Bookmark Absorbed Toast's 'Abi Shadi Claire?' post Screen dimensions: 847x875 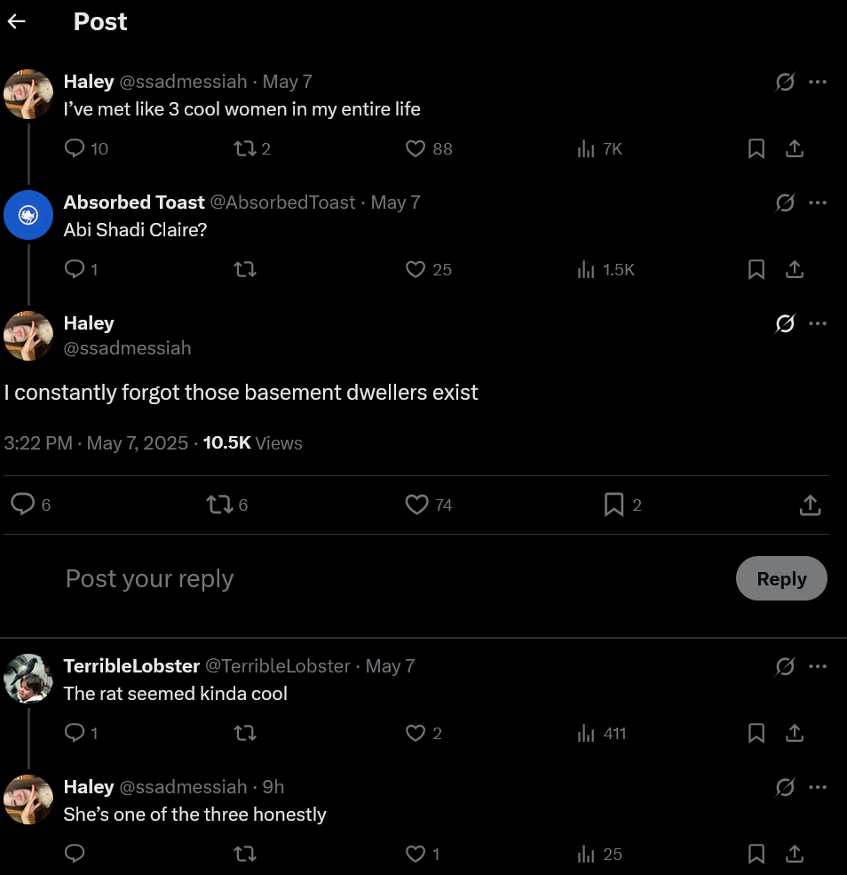tap(756, 269)
